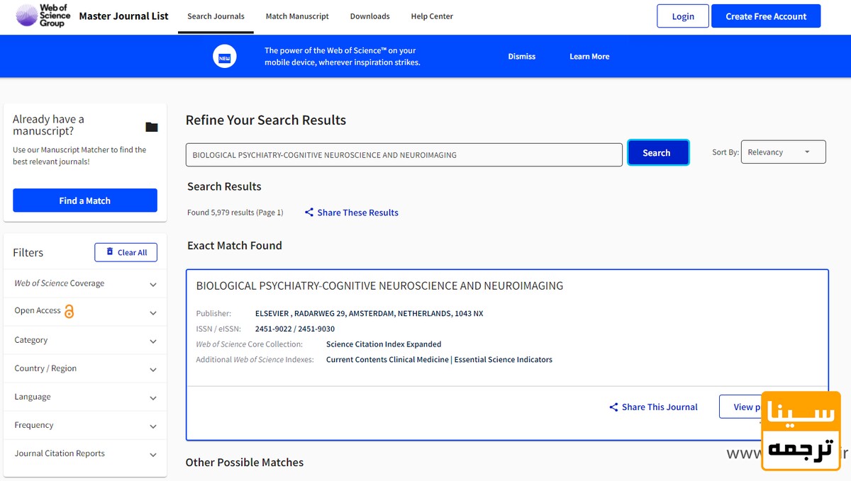Click the blue Search button

(x=658, y=153)
